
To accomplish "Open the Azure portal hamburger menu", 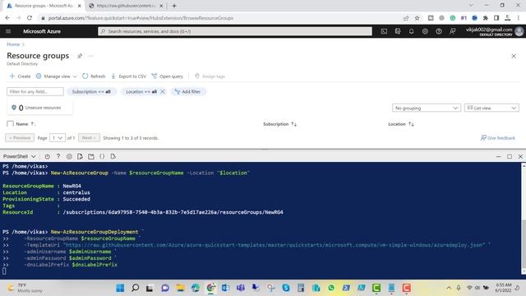I will (8, 31).
